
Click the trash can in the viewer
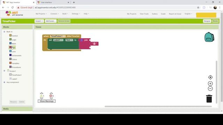pyautogui.click(x=209, y=99)
